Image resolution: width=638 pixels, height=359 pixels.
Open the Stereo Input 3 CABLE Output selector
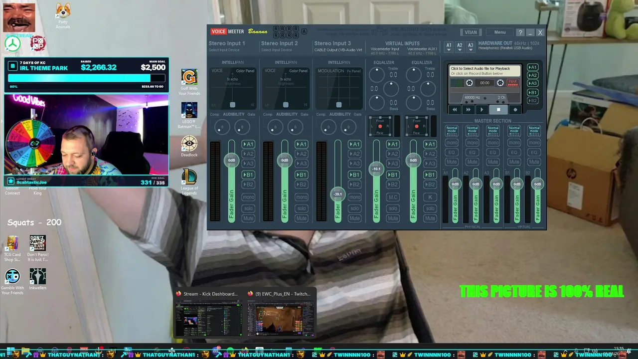click(338, 50)
